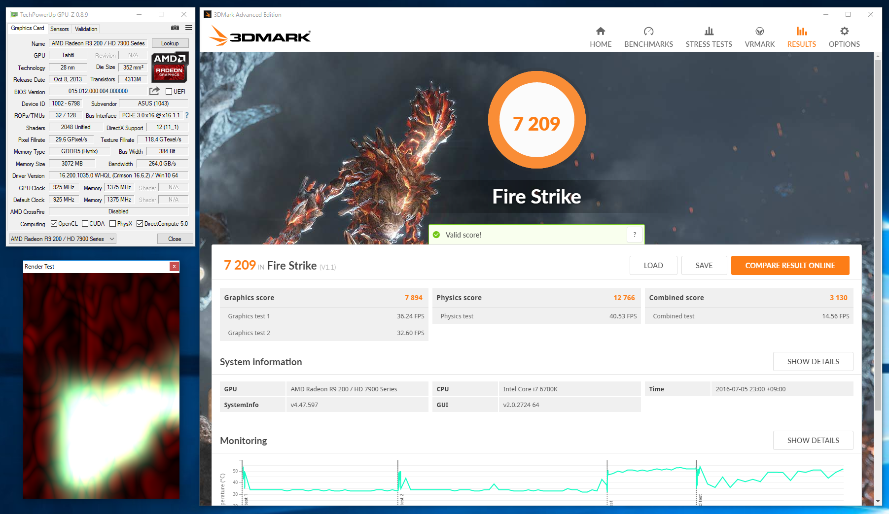Click GPU-Z screenshot camera icon

click(x=175, y=28)
